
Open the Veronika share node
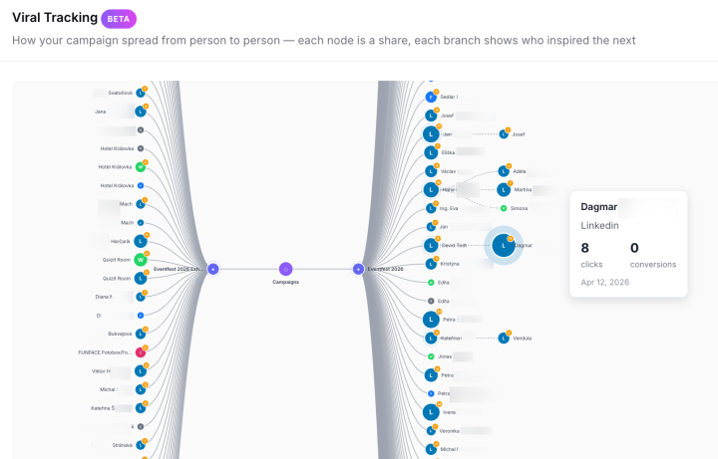[431, 431]
